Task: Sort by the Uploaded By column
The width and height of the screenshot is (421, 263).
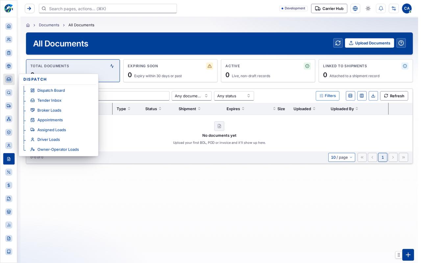Action: (x=344, y=109)
